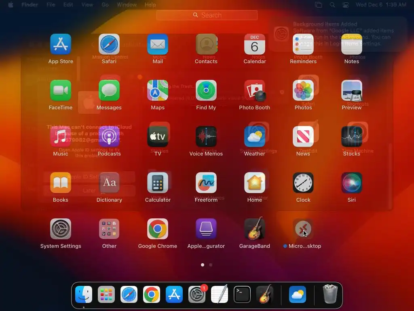414x311 pixels.
Task: Open App Store from the Dock
Action: point(174,294)
